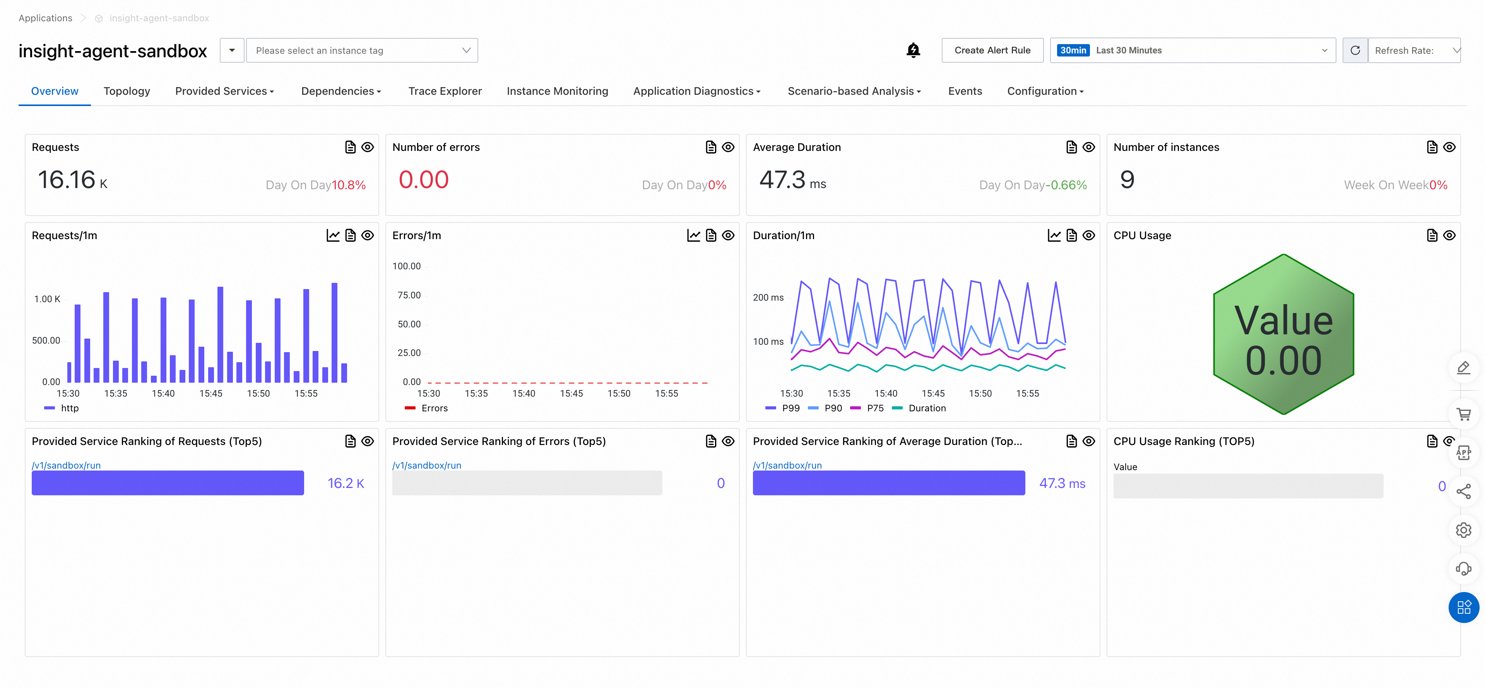Open the Refresh Rate dropdown
1485x688 pixels.
(1414, 51)
